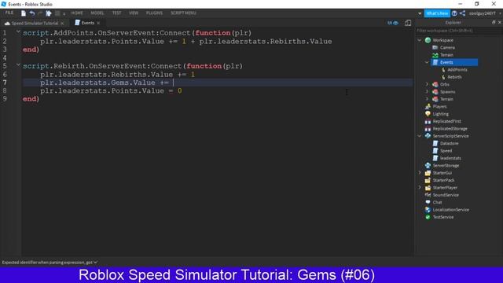Click the Spawns model icon
This screenshot has height=283, width=503.
(435, 92)
